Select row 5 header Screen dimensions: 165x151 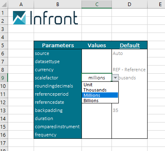(x=4, y=45)
